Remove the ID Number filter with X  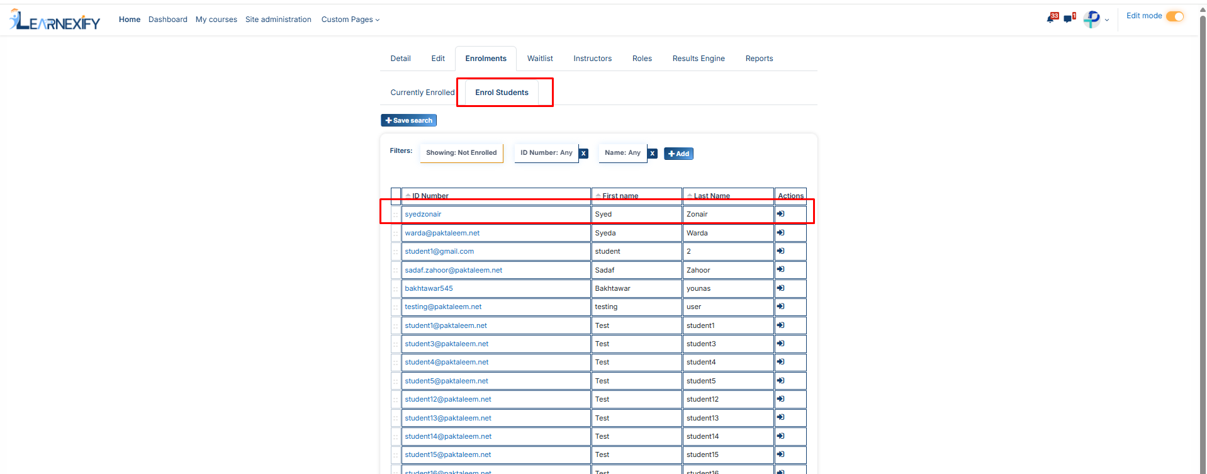tap(583, 154)
